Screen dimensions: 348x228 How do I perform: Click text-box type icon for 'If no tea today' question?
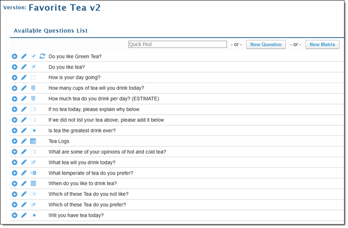point(33,109)
